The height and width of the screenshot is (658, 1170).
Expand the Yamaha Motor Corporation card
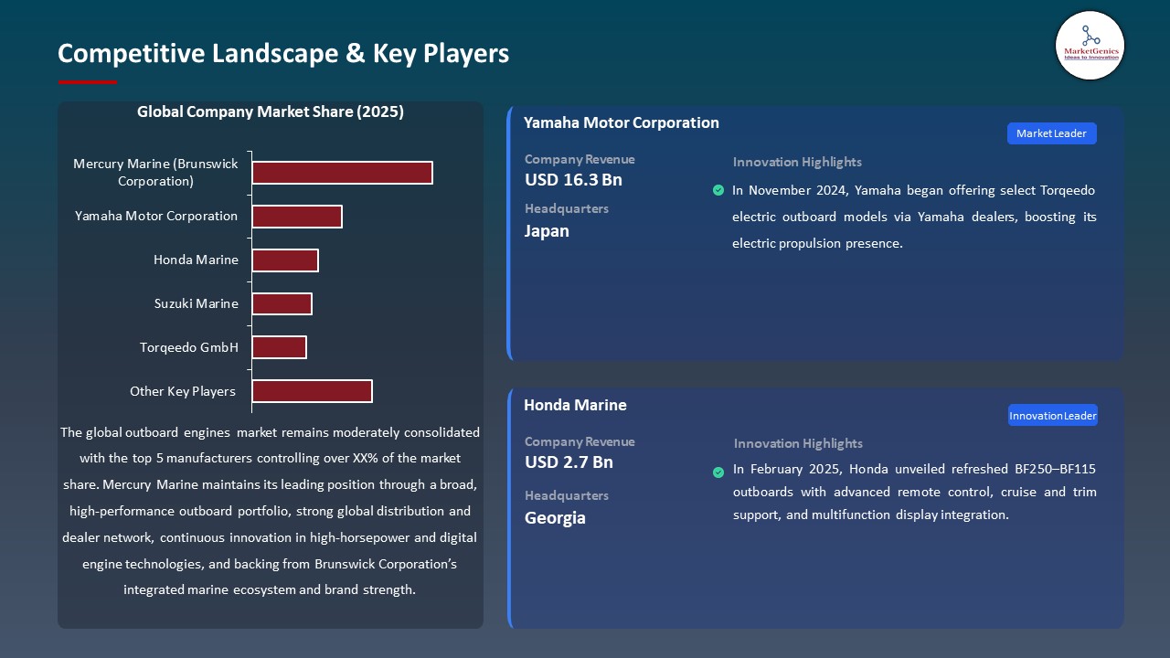[815, 233]
